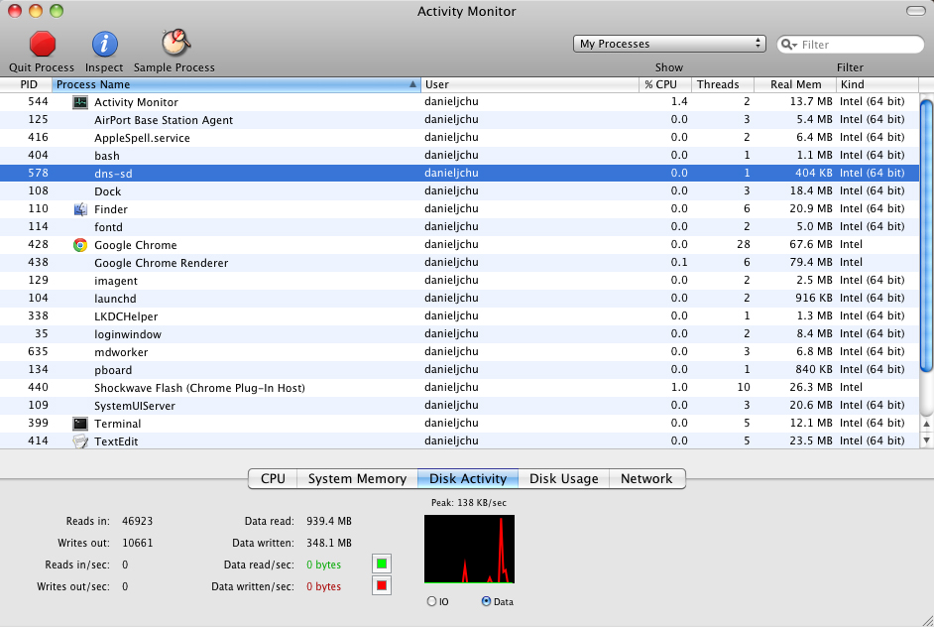The width and height of the screenshot is (934, 627).
Task: Select the loginwindow process row
Action: [x=459, y=334]
